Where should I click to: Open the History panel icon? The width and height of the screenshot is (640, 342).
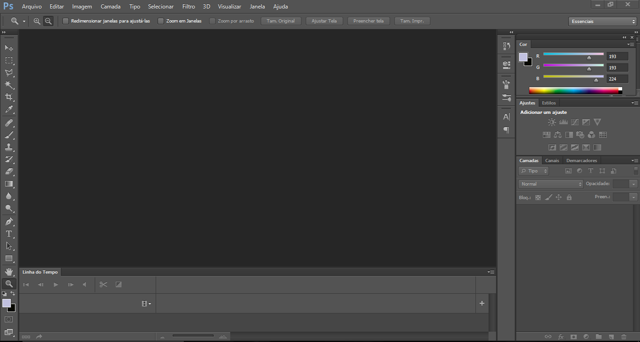[x=506, y=46]
